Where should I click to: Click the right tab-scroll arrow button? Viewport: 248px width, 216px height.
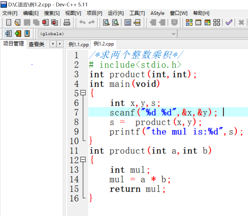(x=60, y=44)
